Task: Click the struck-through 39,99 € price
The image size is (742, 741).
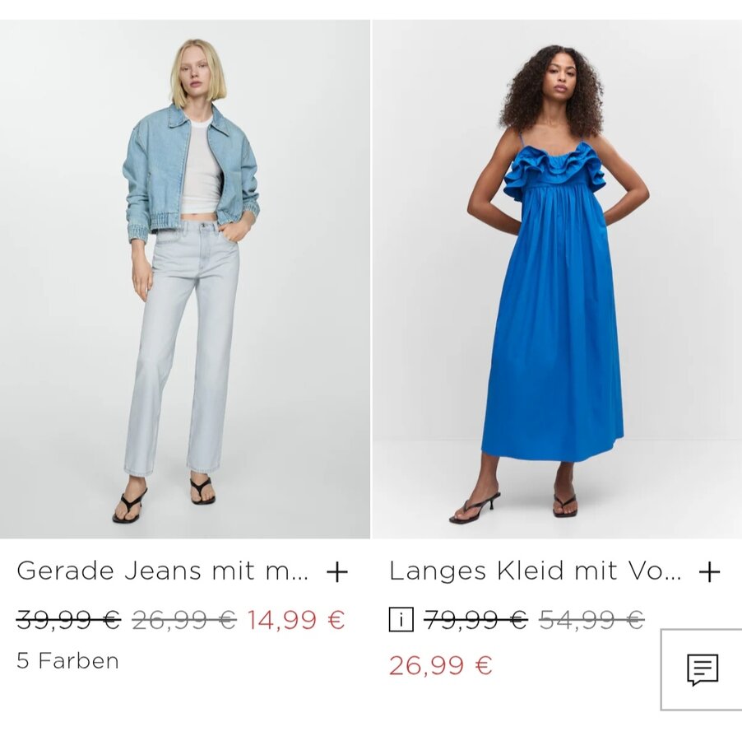Action: click(68, 619)
